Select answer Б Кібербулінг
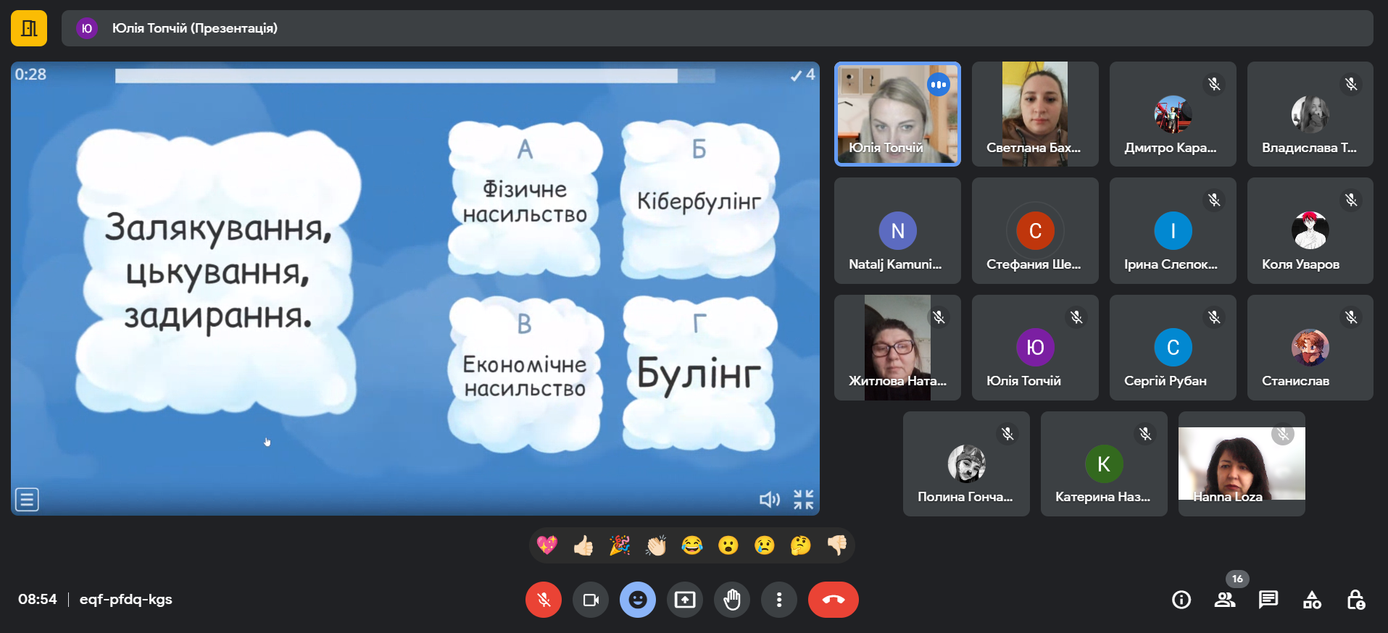The image size is (1388, 633). (699, 199)
